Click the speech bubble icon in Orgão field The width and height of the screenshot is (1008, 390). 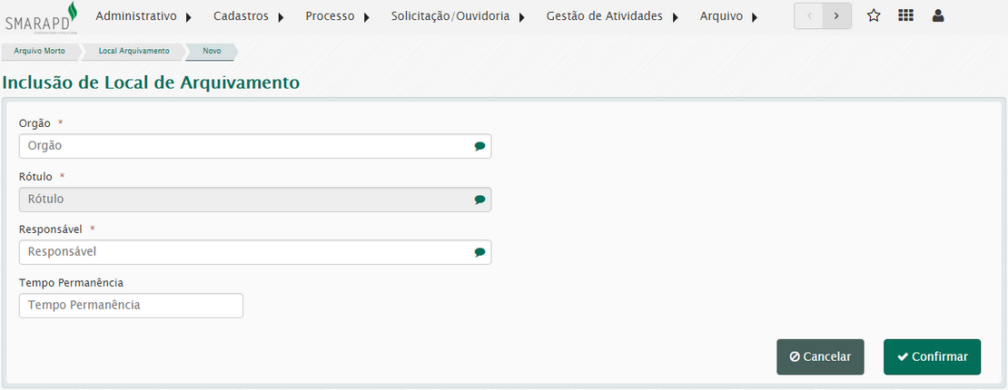click(x=479, y=147)
